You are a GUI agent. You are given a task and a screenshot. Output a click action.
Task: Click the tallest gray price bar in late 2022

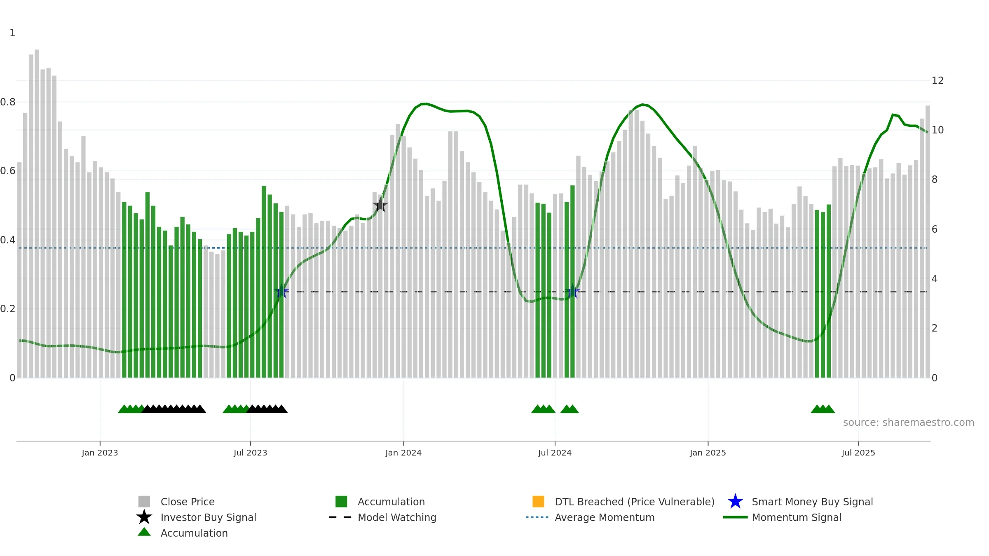37,213
